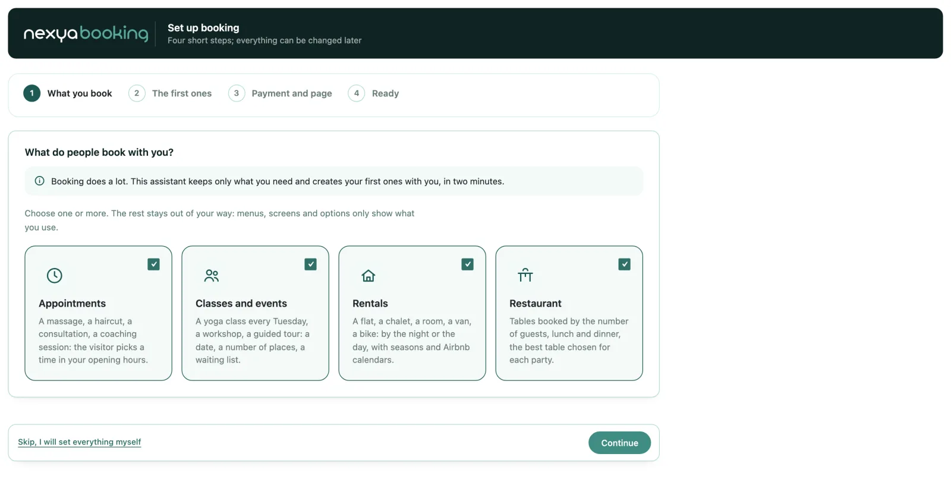Uncheck the Rentals checkbox
This screenshot has height=482, width=951.
click(x=467, y=264)
